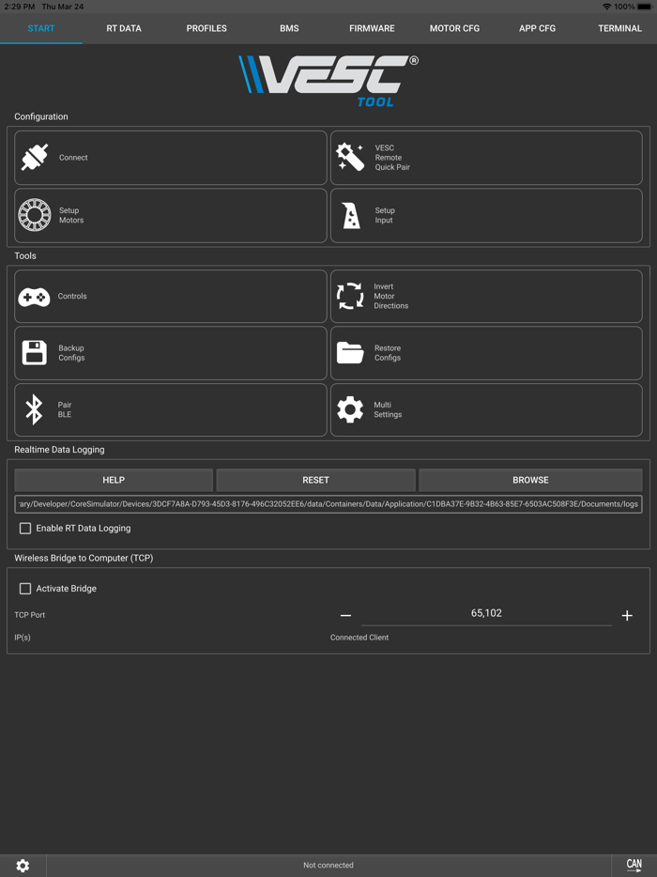The height and width of the screenshot is (877, 657).
Task: Click the log directory path field
Action: (x=328, y=504)
